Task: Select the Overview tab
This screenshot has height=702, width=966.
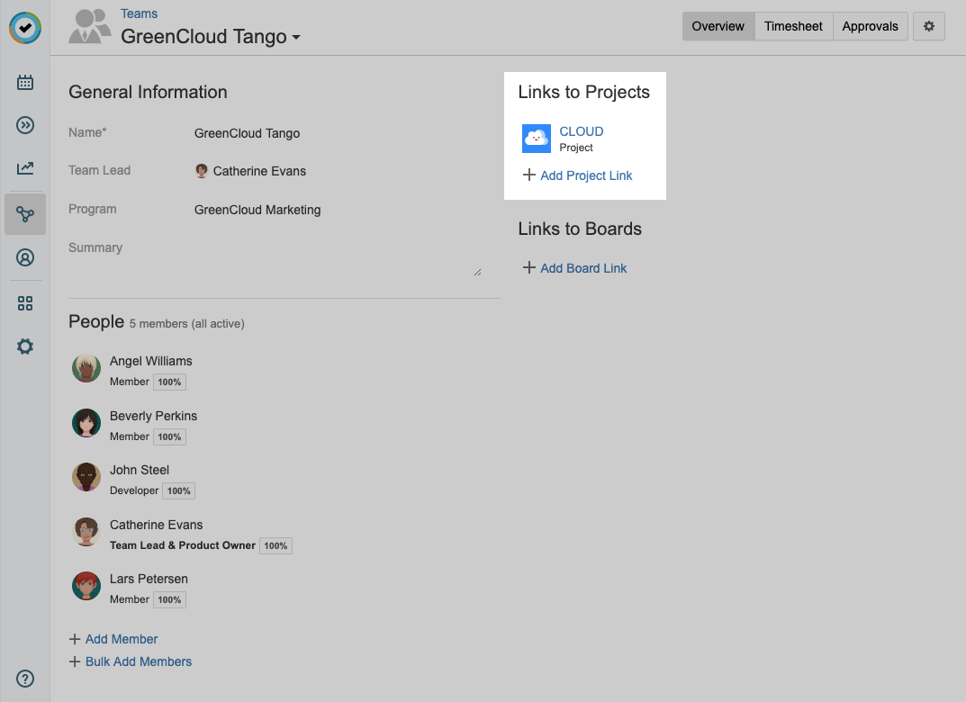Action: [718, 26]
